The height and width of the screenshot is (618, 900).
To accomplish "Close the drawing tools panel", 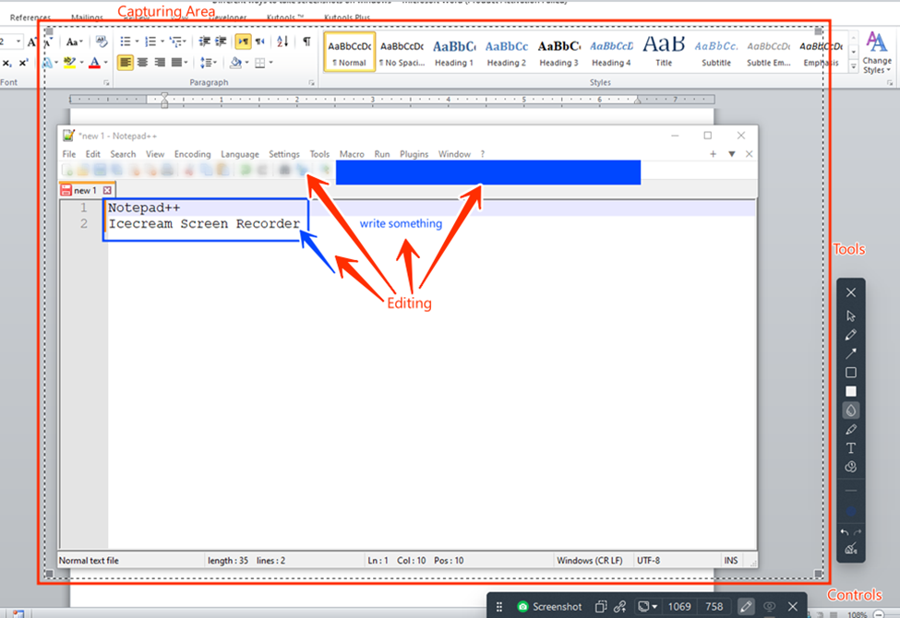I will [851, 292].
